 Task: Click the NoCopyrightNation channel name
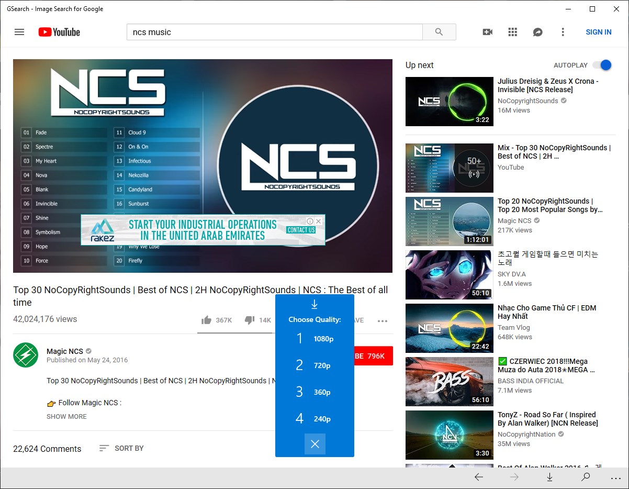pos(526,434)
